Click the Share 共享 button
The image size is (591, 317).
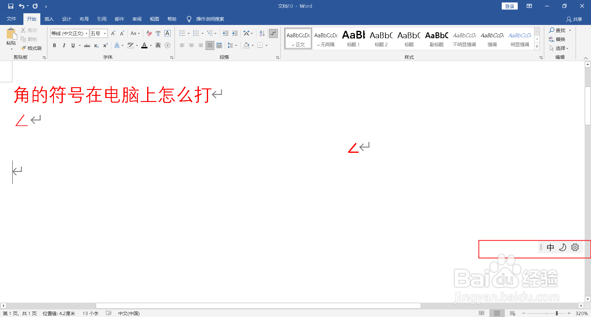(x=574, y=19)
